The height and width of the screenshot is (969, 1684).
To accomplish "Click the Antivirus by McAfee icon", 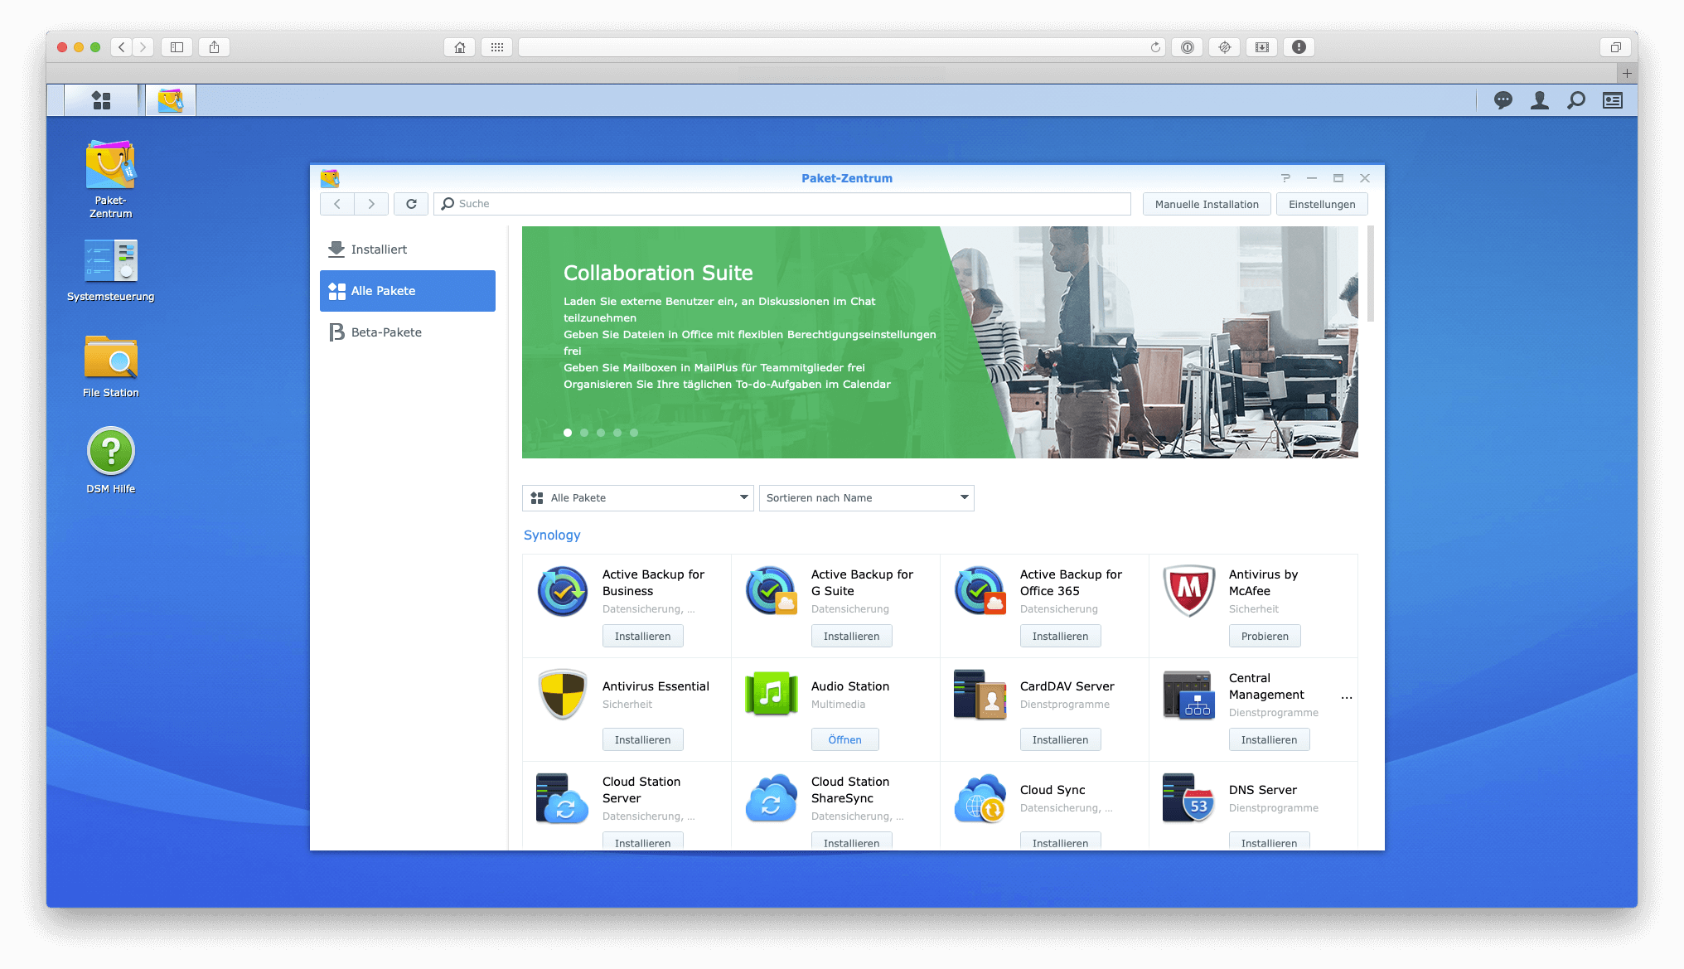I will 1185,588.
